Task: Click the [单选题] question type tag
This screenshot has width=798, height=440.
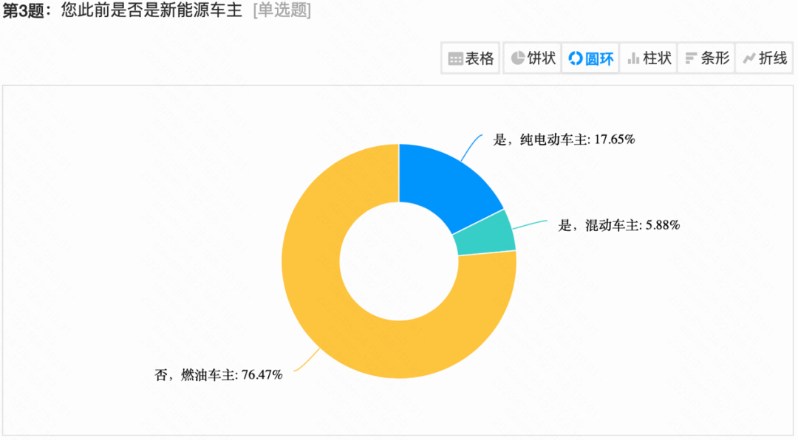Action: (x=282, y=10)
